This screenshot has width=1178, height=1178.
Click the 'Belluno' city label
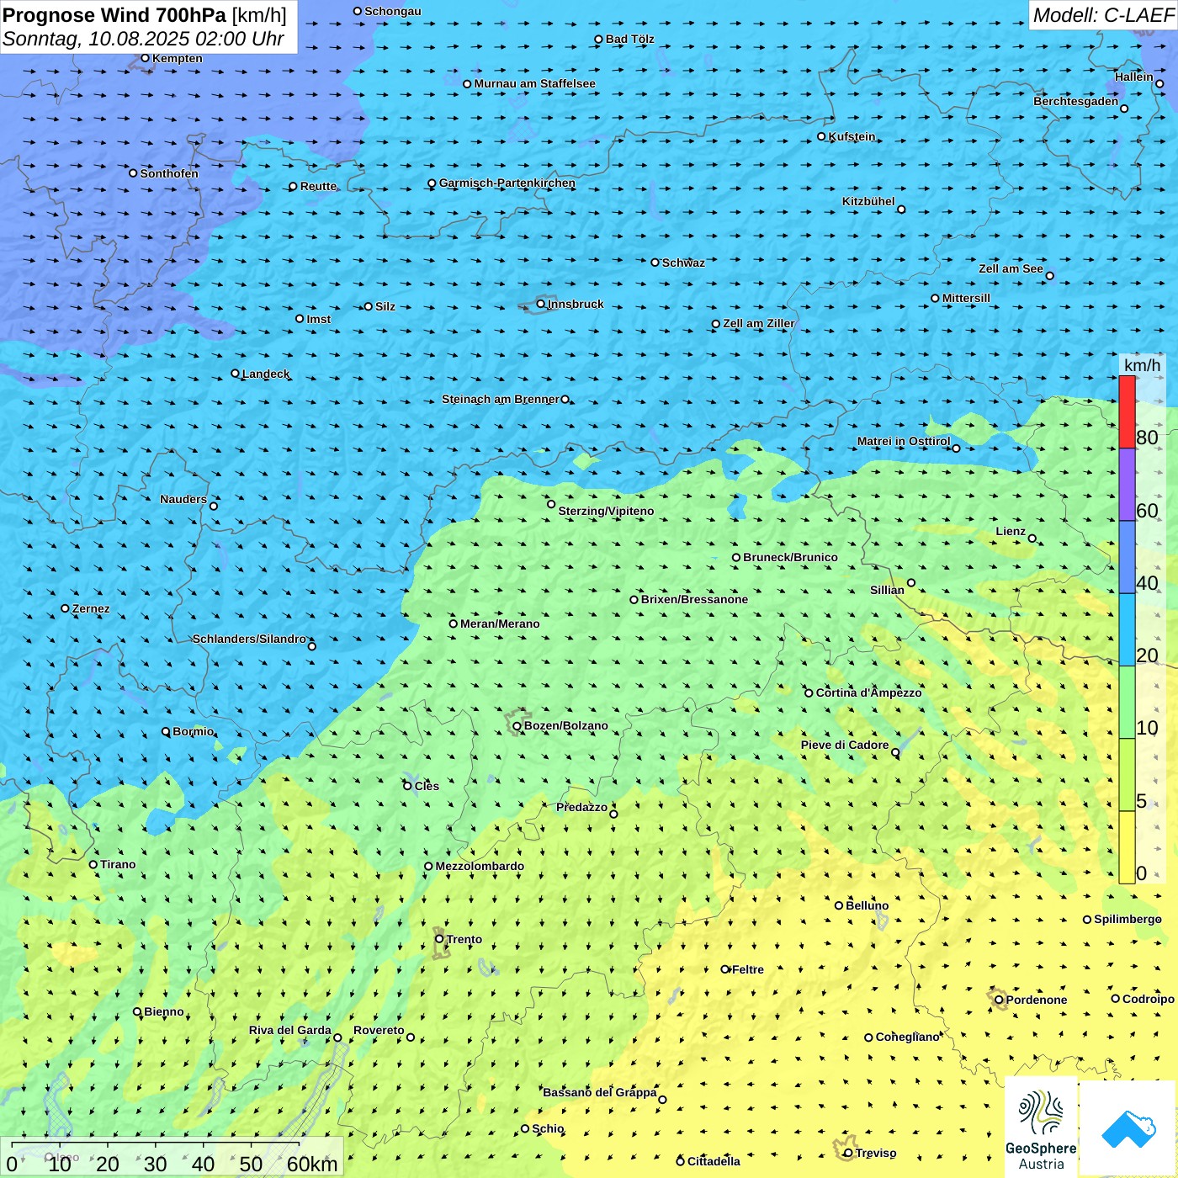(x=868, y=905)
